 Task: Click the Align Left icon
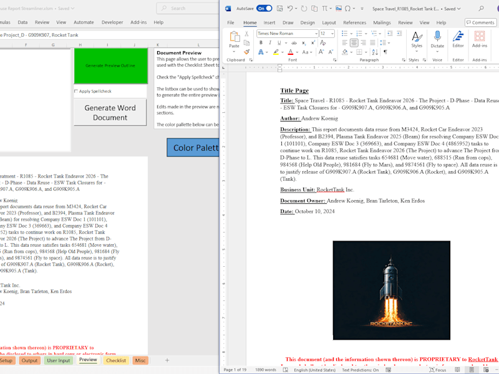[x=345, y=42]
